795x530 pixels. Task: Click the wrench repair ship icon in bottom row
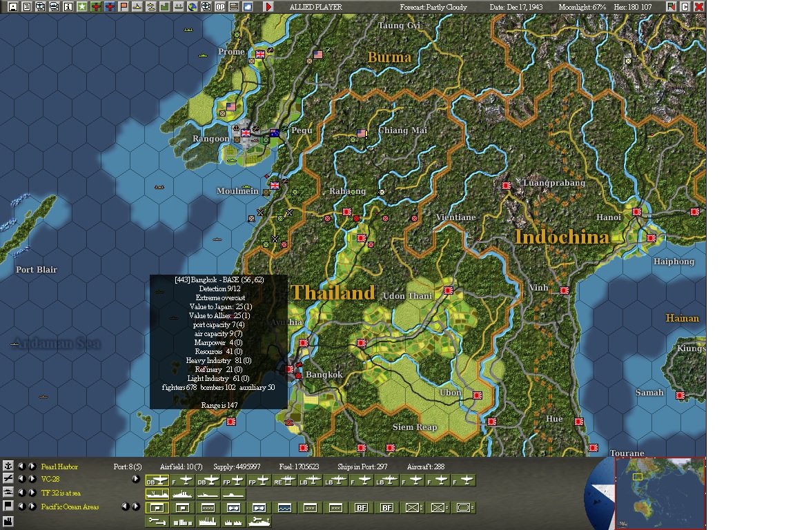(259, 522)
